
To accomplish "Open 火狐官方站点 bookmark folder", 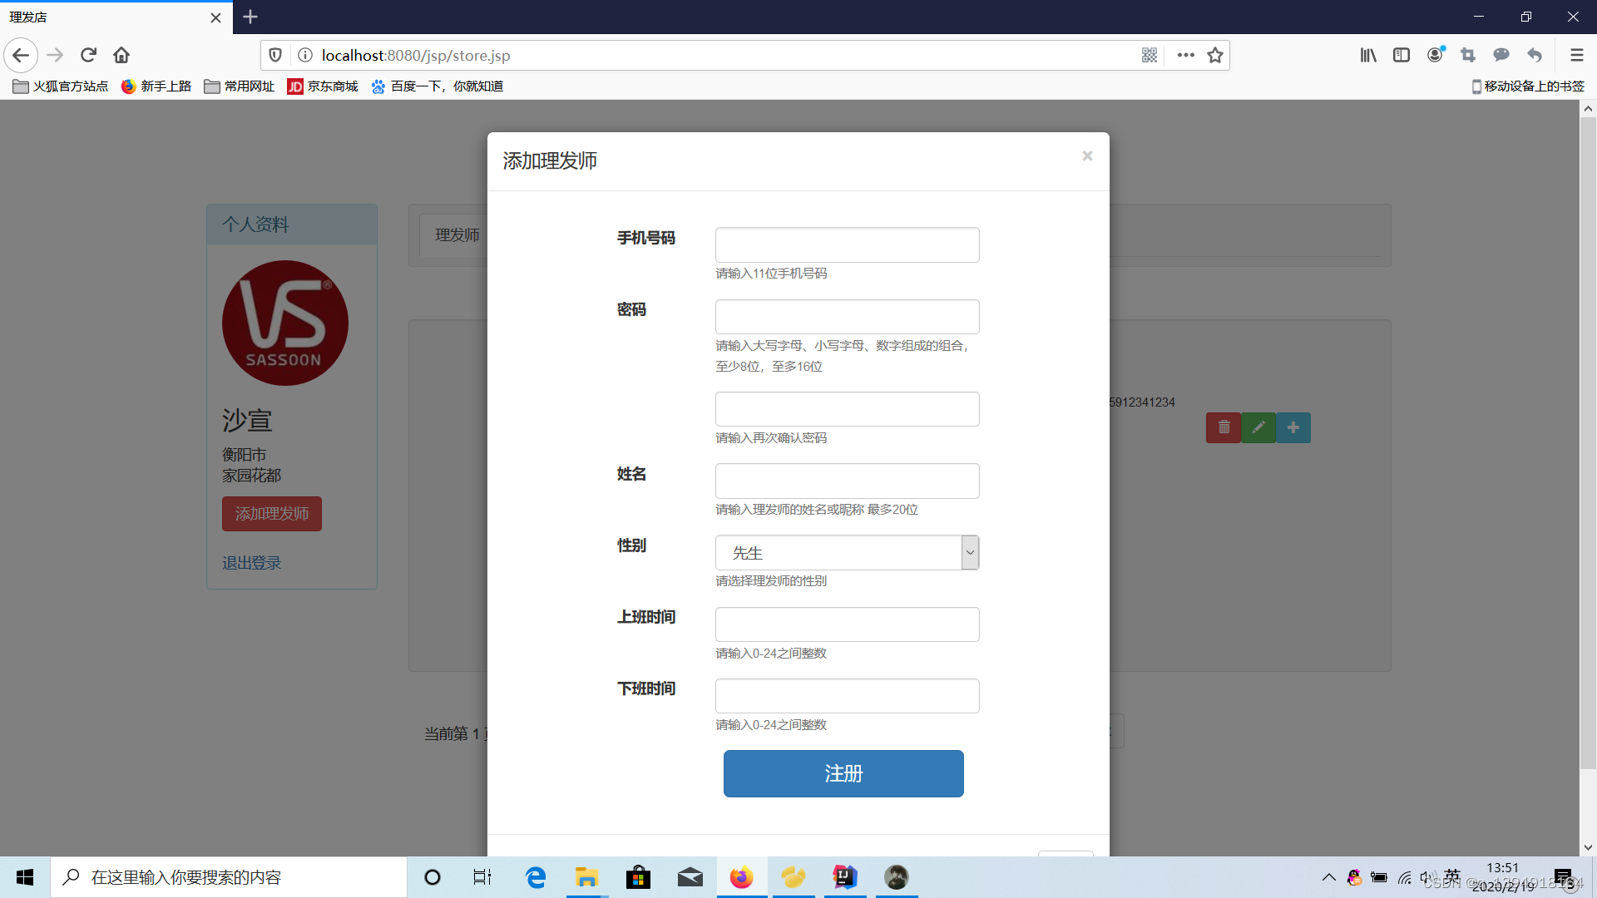I will [61, 86].
